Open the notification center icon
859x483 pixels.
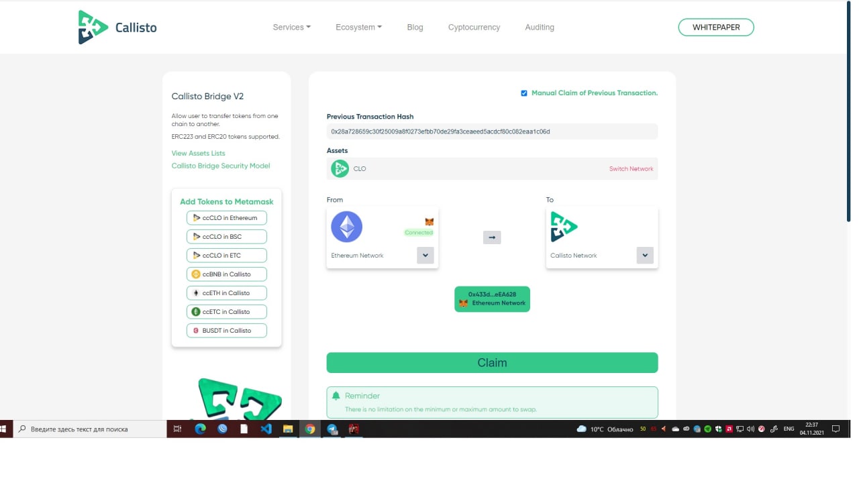point(836,429)
